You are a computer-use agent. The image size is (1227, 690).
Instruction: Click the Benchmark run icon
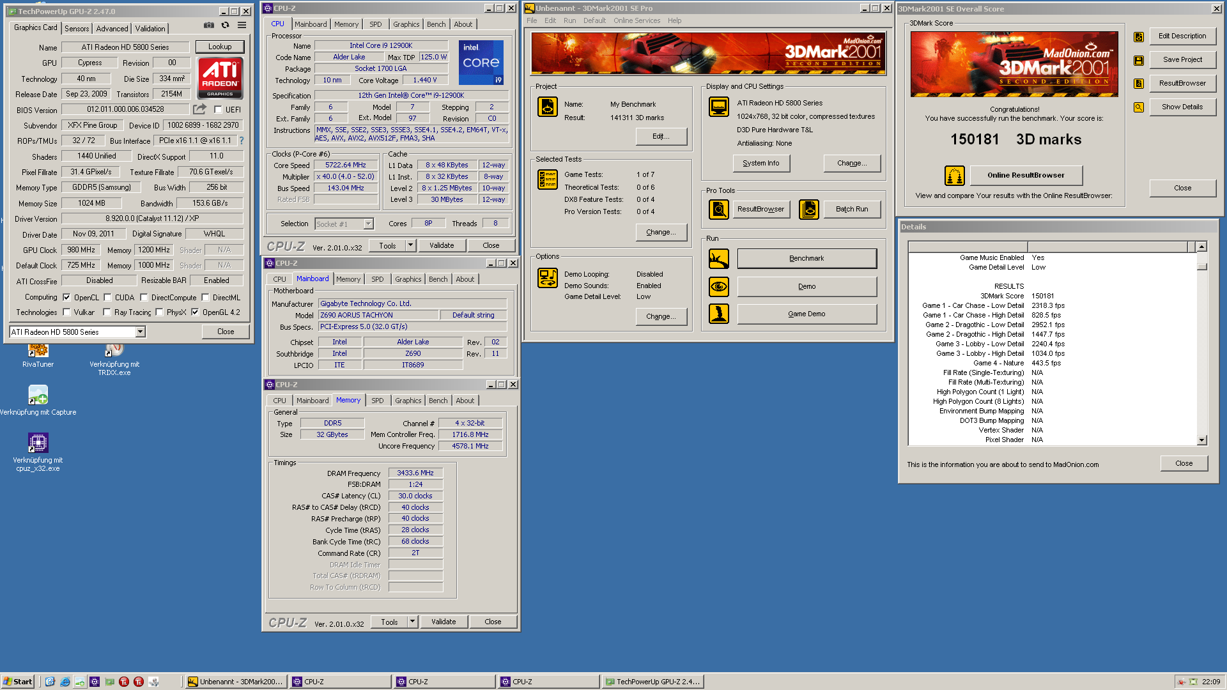[x=719, y=259]
